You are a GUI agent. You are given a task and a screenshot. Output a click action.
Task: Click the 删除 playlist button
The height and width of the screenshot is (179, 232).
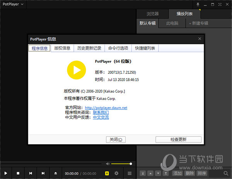190,173
